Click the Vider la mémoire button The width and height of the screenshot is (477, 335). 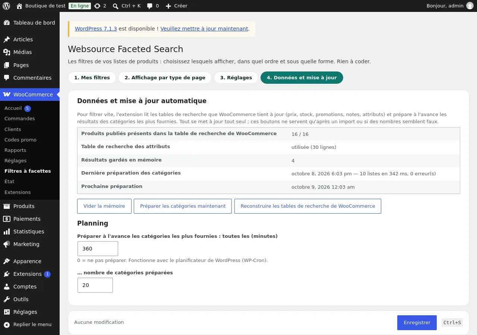[x=104, y=206]
